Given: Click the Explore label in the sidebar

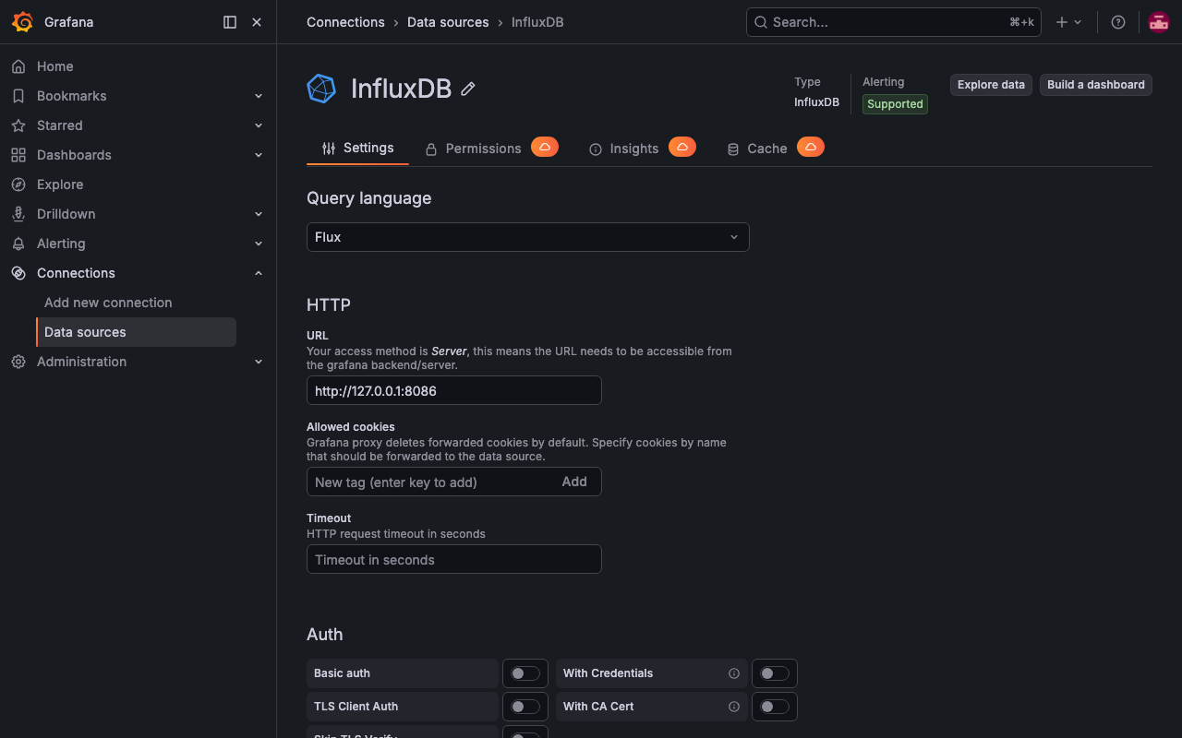Looking at the screenshot, I should point(60,184).
